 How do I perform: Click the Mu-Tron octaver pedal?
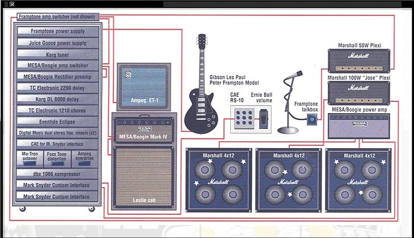click(29, 159)
